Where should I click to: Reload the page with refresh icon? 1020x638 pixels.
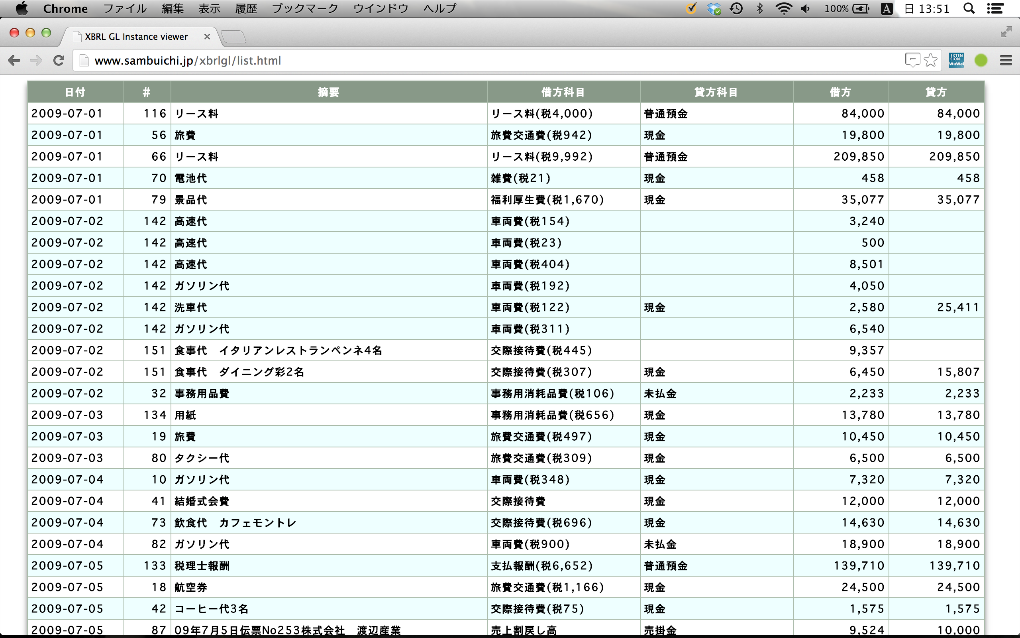pyautogui.click(x=59, y=60)
